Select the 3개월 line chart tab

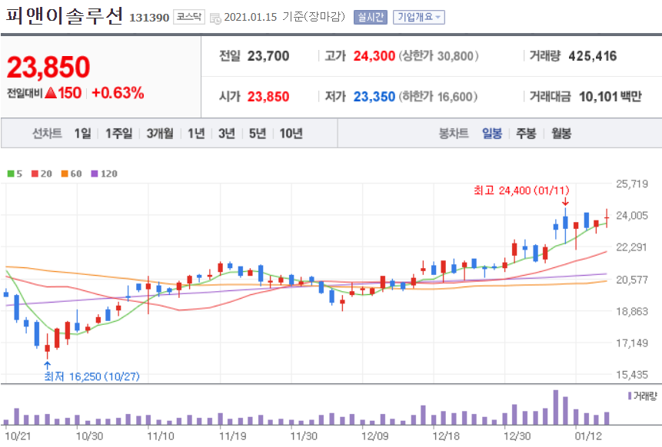(160, 134)
